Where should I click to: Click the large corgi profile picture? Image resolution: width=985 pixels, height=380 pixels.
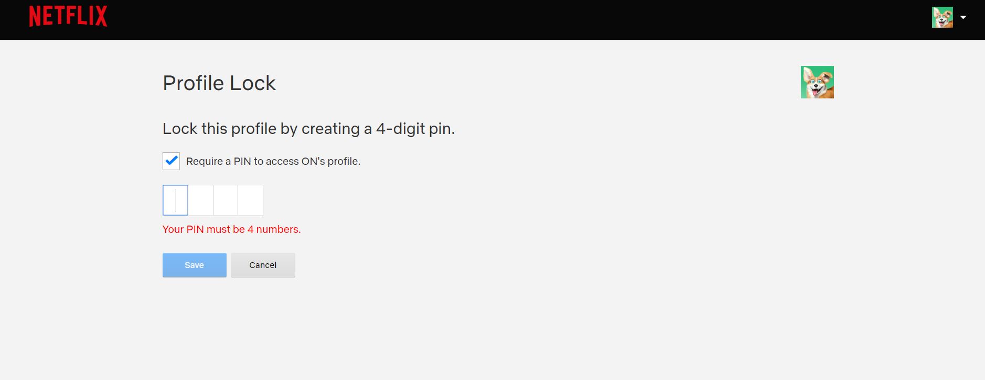[817, 82]
